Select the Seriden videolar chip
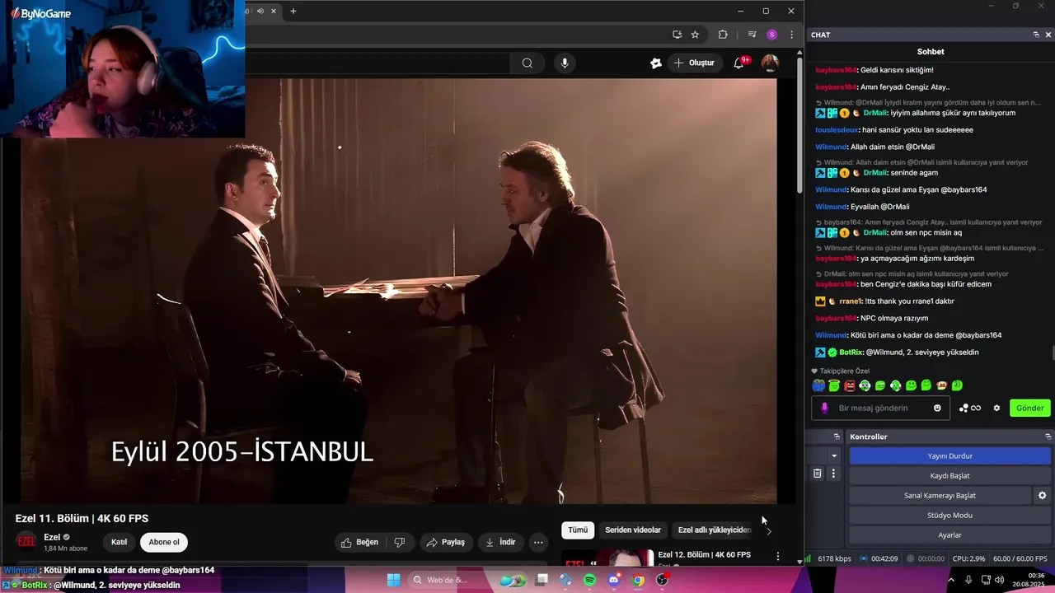This screenshot has height=593, width=1055. [x=633, y=530]
